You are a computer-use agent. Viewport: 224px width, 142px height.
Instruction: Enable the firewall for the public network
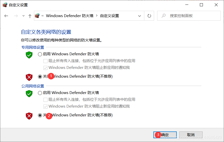[x=40, y=93]
